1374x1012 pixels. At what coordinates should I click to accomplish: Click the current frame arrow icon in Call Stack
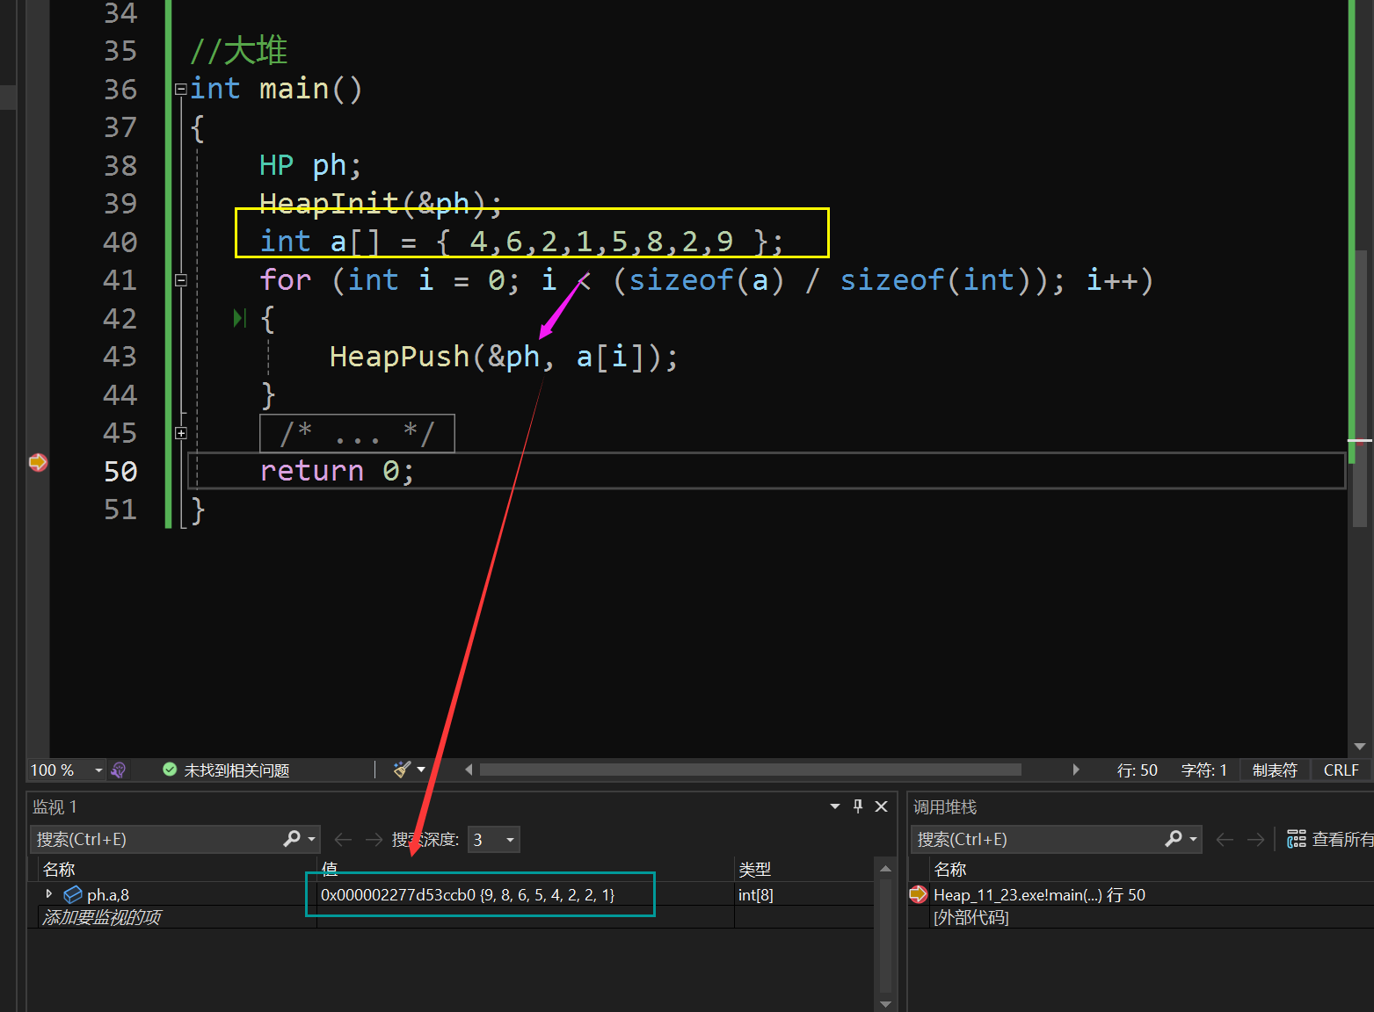pyautogui.click(x=919, y=894)
